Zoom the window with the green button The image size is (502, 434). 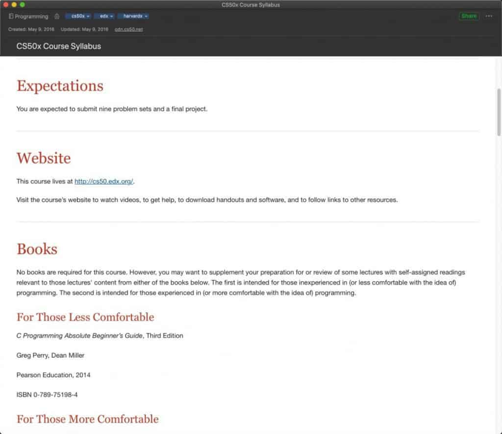pyautogui.click(x=23, y=4)
